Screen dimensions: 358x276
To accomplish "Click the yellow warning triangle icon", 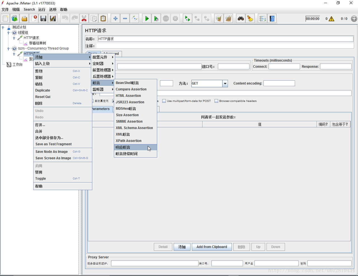I will tap(331, 19).
